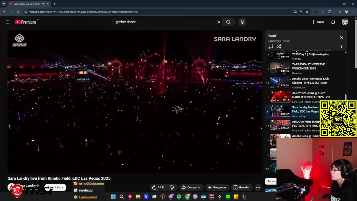Image resolution: width=357 pixels, height=201 pixels.
Task: Reload the current page
Action: tap(18, 12)
